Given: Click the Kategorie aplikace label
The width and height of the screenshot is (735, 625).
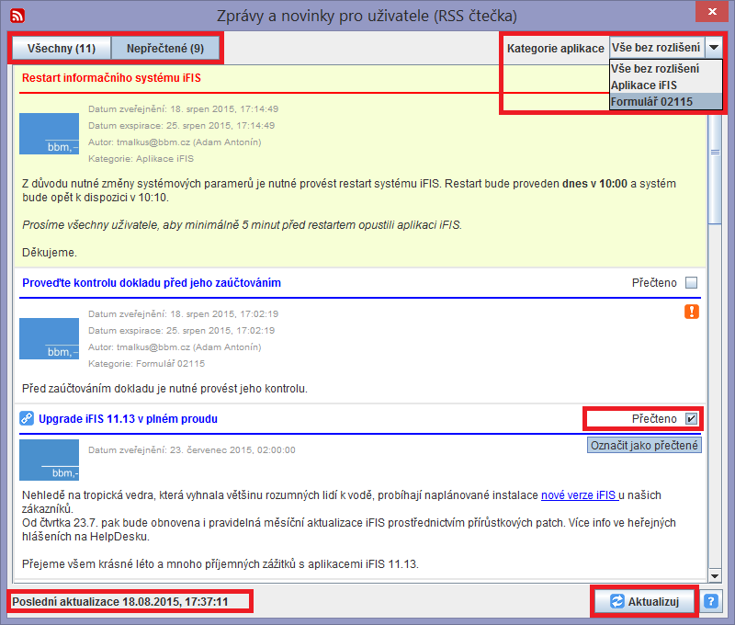Looking at the screenshot, I should coord(556,49).
